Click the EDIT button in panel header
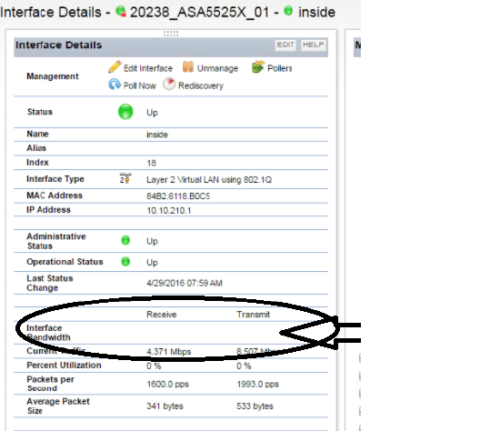The width and height of the screenshot is (500, 431). point(285,45)
